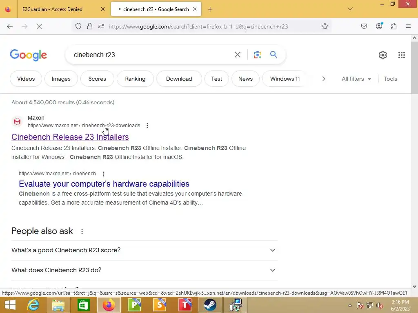418x313 pixels.
Task: Show more filter chips with right chevron
Action: 324,79
